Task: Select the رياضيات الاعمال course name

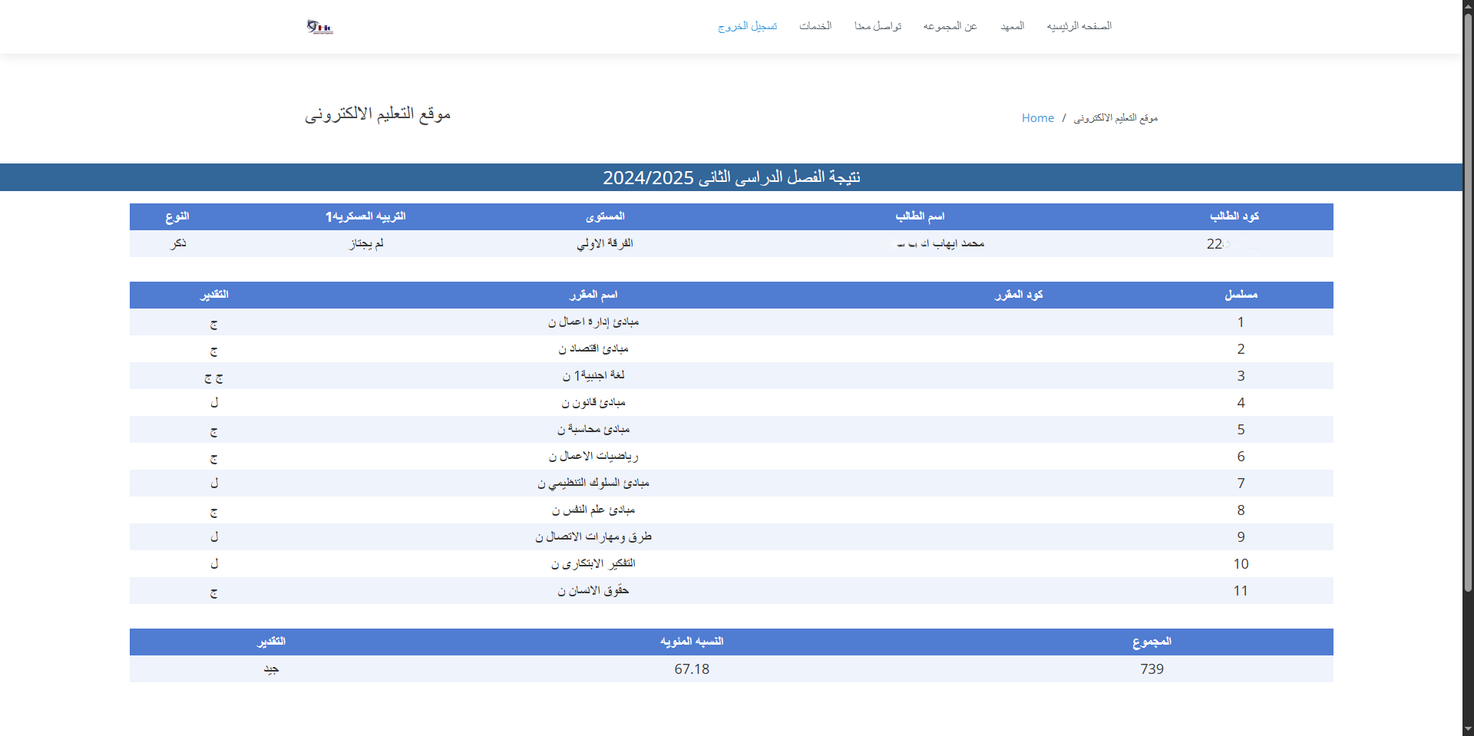Action: click(x=593, y=456)
